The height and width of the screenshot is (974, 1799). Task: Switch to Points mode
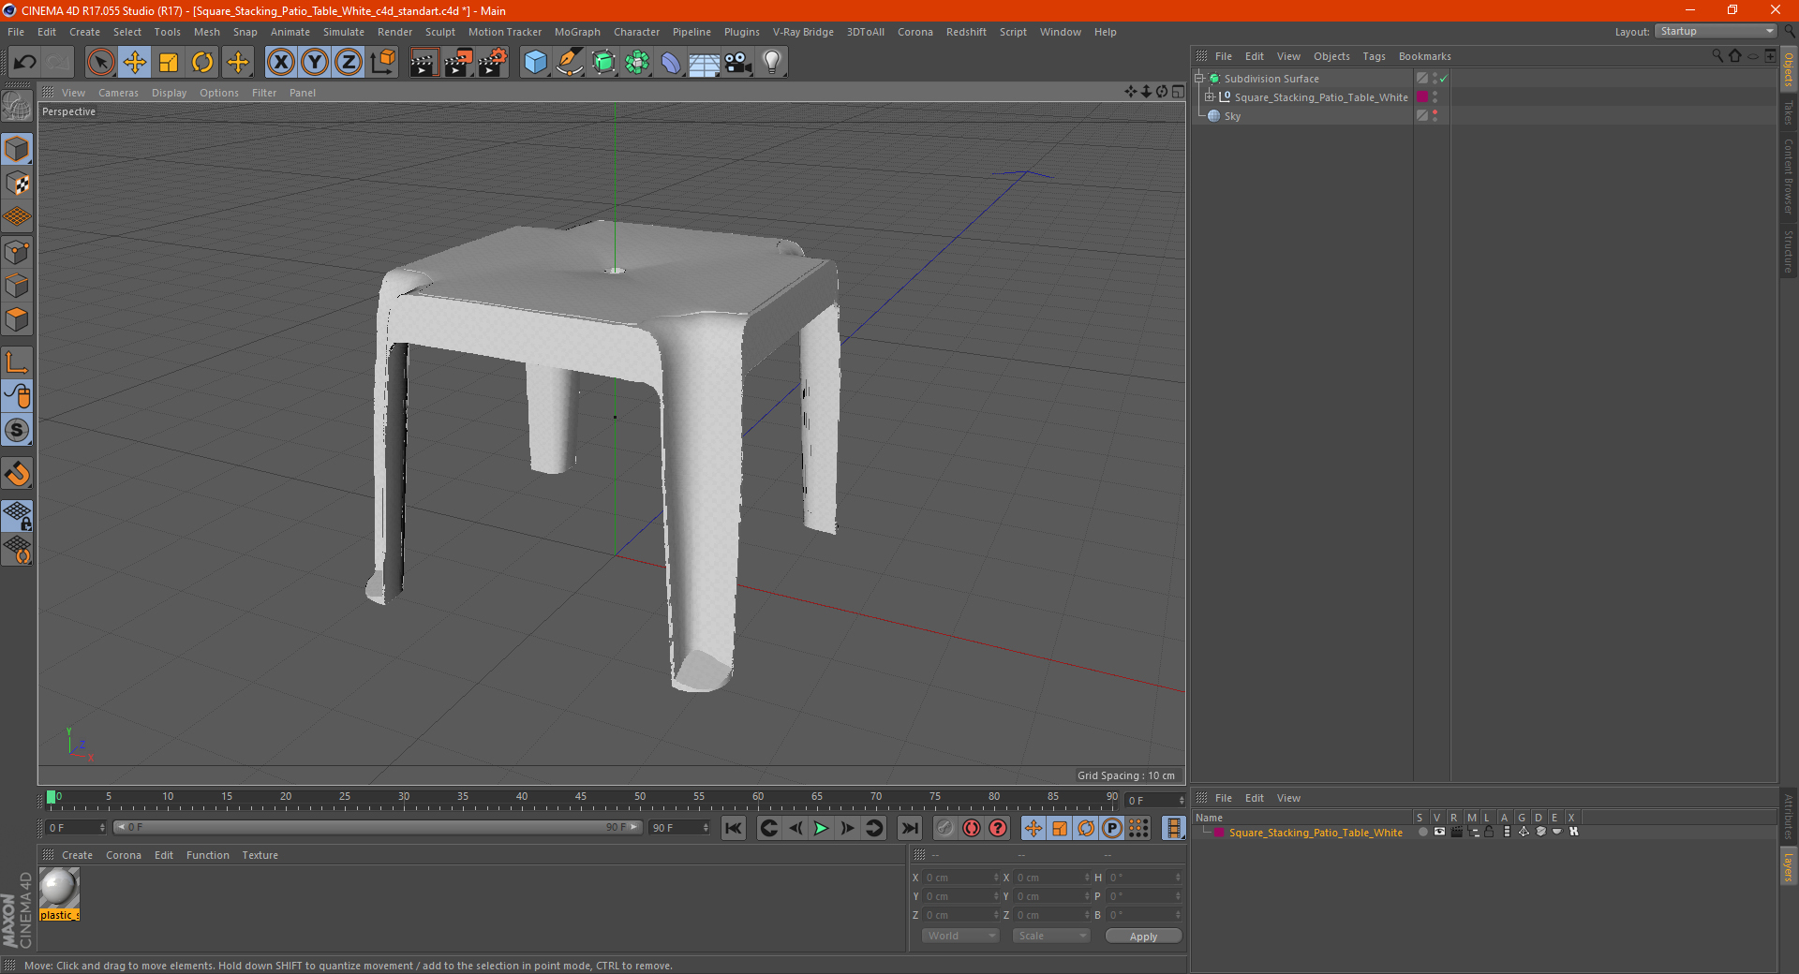point(17,252)
